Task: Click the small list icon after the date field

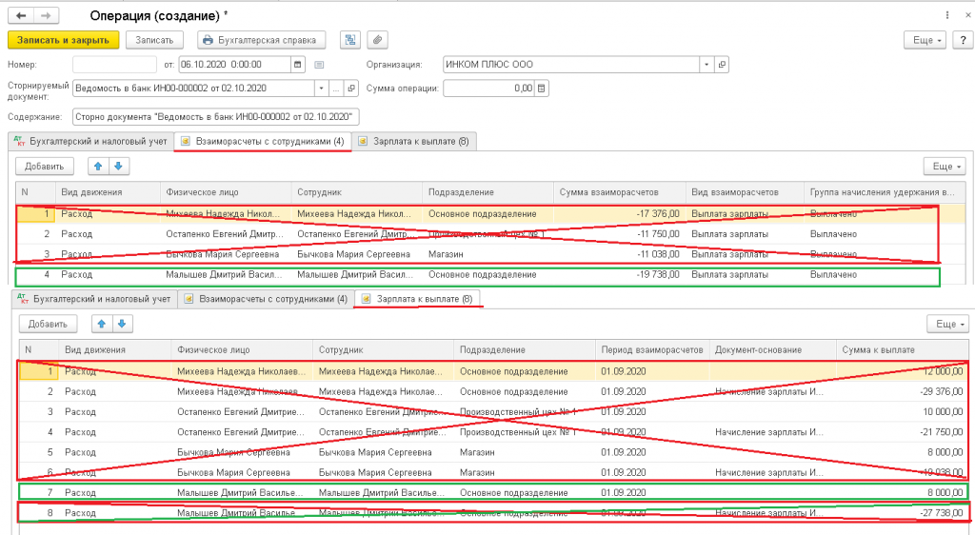Action: tap(319, 65)
